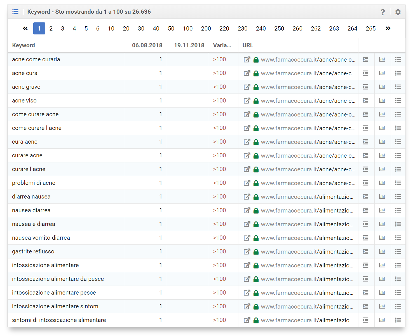Open bullet list icon for 'acne grave'

(x=398, y=87)
